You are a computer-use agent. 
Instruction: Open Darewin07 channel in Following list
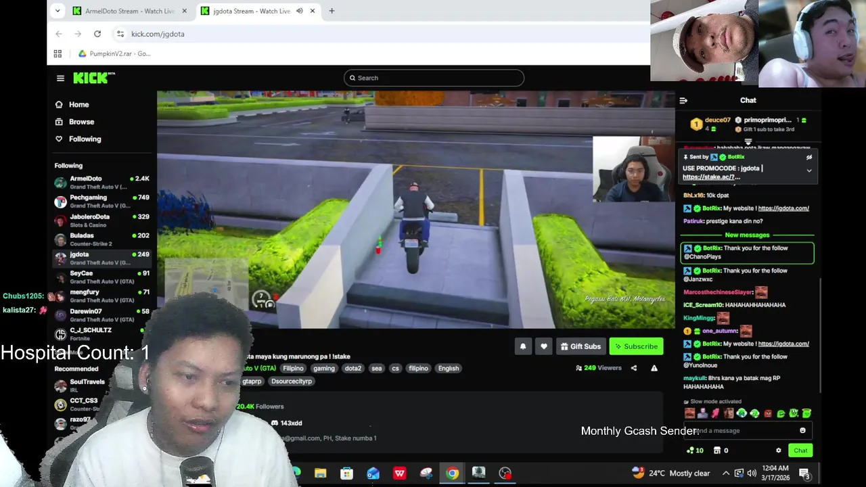101,315
